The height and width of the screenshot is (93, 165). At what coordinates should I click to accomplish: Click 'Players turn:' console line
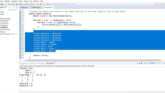point(26,68)
